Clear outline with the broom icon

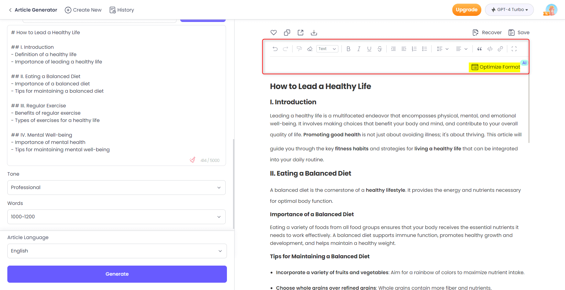coord(192,160)
